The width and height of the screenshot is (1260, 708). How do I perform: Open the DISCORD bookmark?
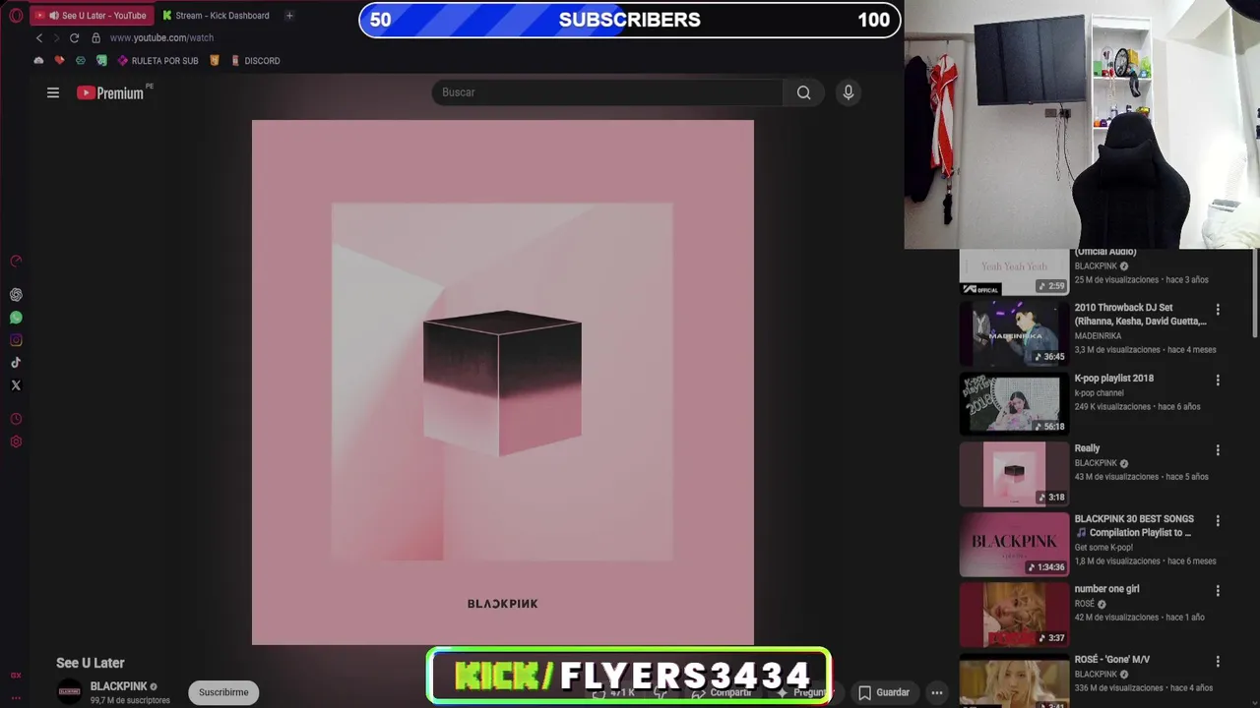coord(255,61)
